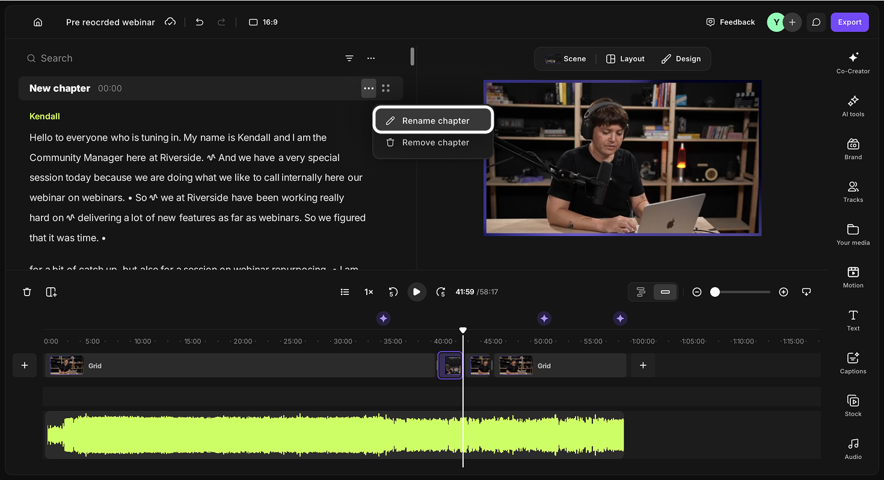Open the 1× playback speed menu
Screen dimensions: 884x480
coord(369,292)
